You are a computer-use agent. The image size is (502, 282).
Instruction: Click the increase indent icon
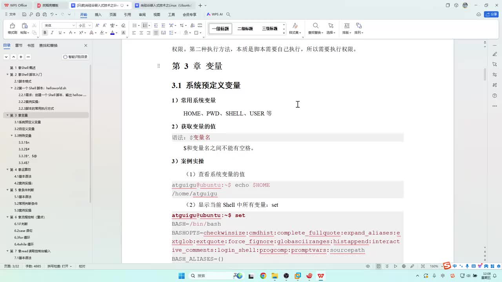[163, 25]
